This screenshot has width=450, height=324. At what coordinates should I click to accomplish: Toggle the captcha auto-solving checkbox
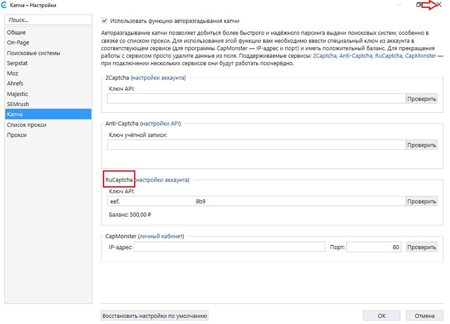(104, 21)
